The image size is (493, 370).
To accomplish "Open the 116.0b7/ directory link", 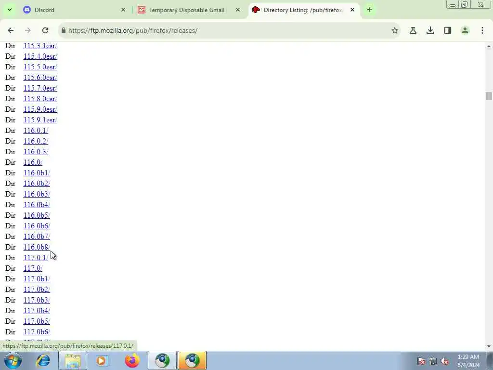I will click(37, 237).
